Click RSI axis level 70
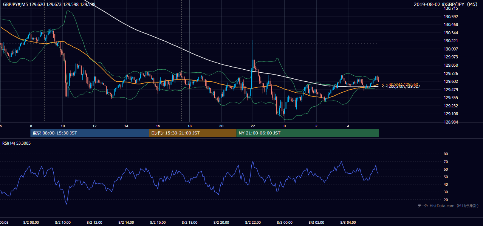The image size is (483, 226). 446,162
